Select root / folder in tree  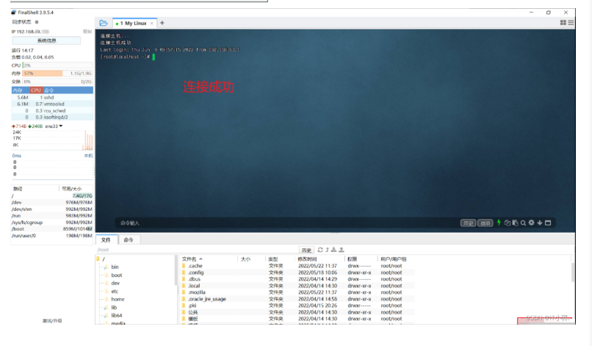point(101,259)
